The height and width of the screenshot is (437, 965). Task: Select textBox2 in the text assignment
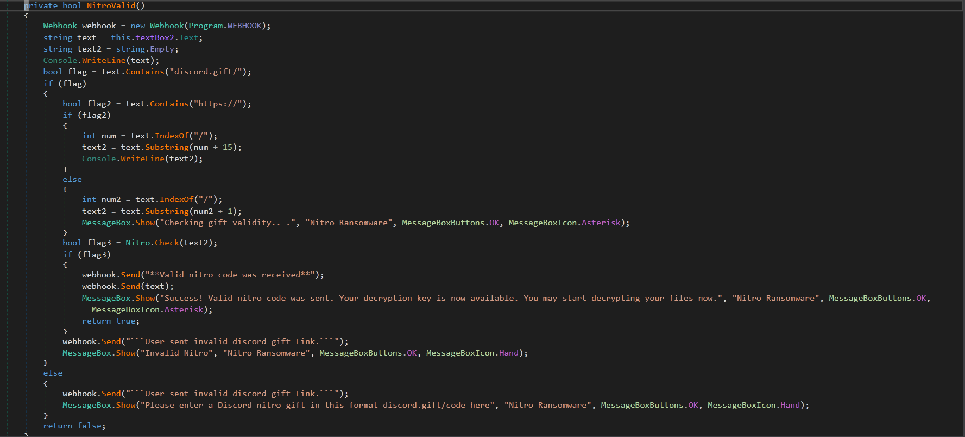pyautogui.click(x=155, y=37)
